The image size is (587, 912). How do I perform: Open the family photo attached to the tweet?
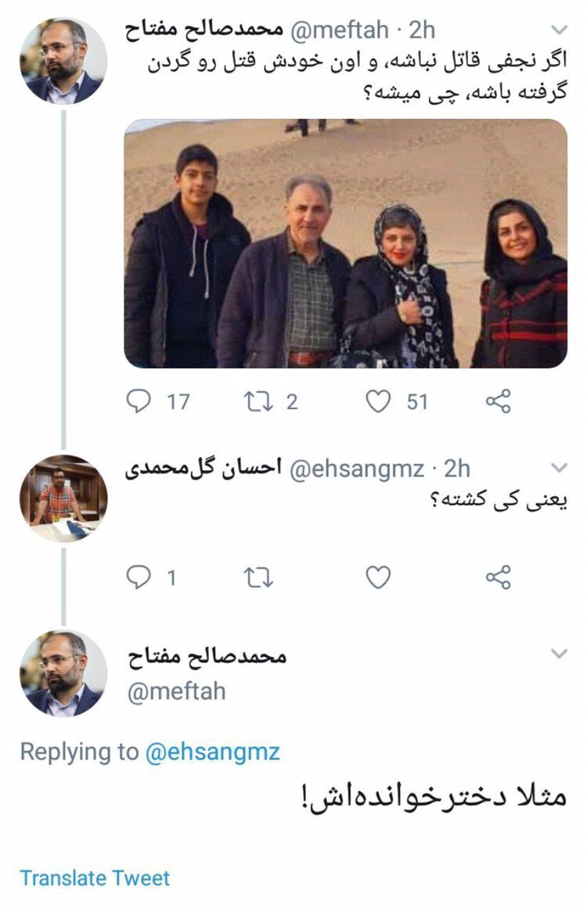tap(345, 243)
